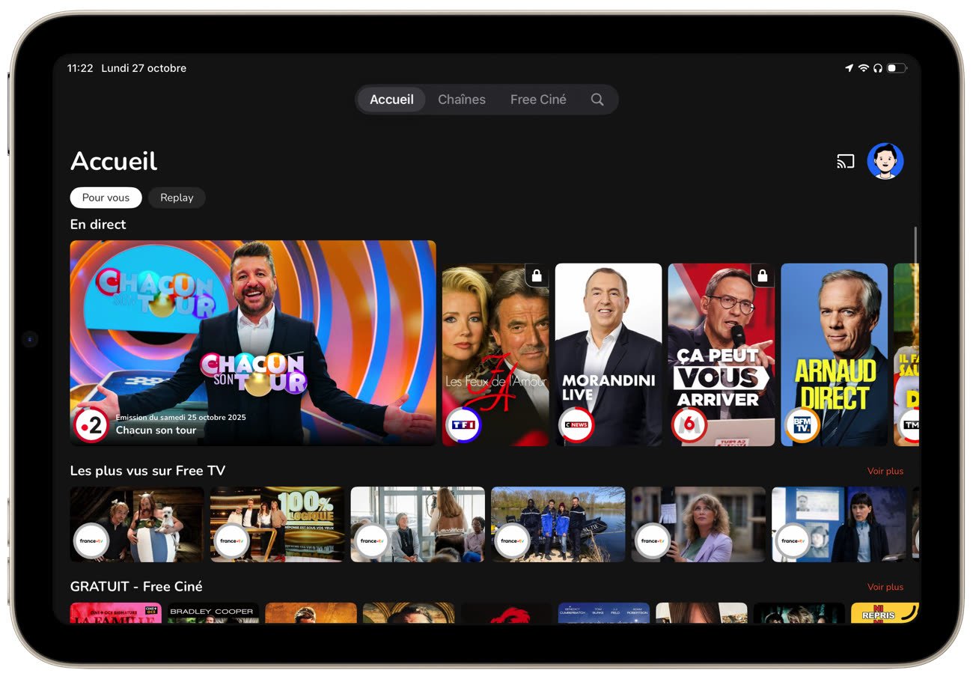Tap the CNEWS channel logo
Screen dimensions: 973x679
[x=576, y=425]
